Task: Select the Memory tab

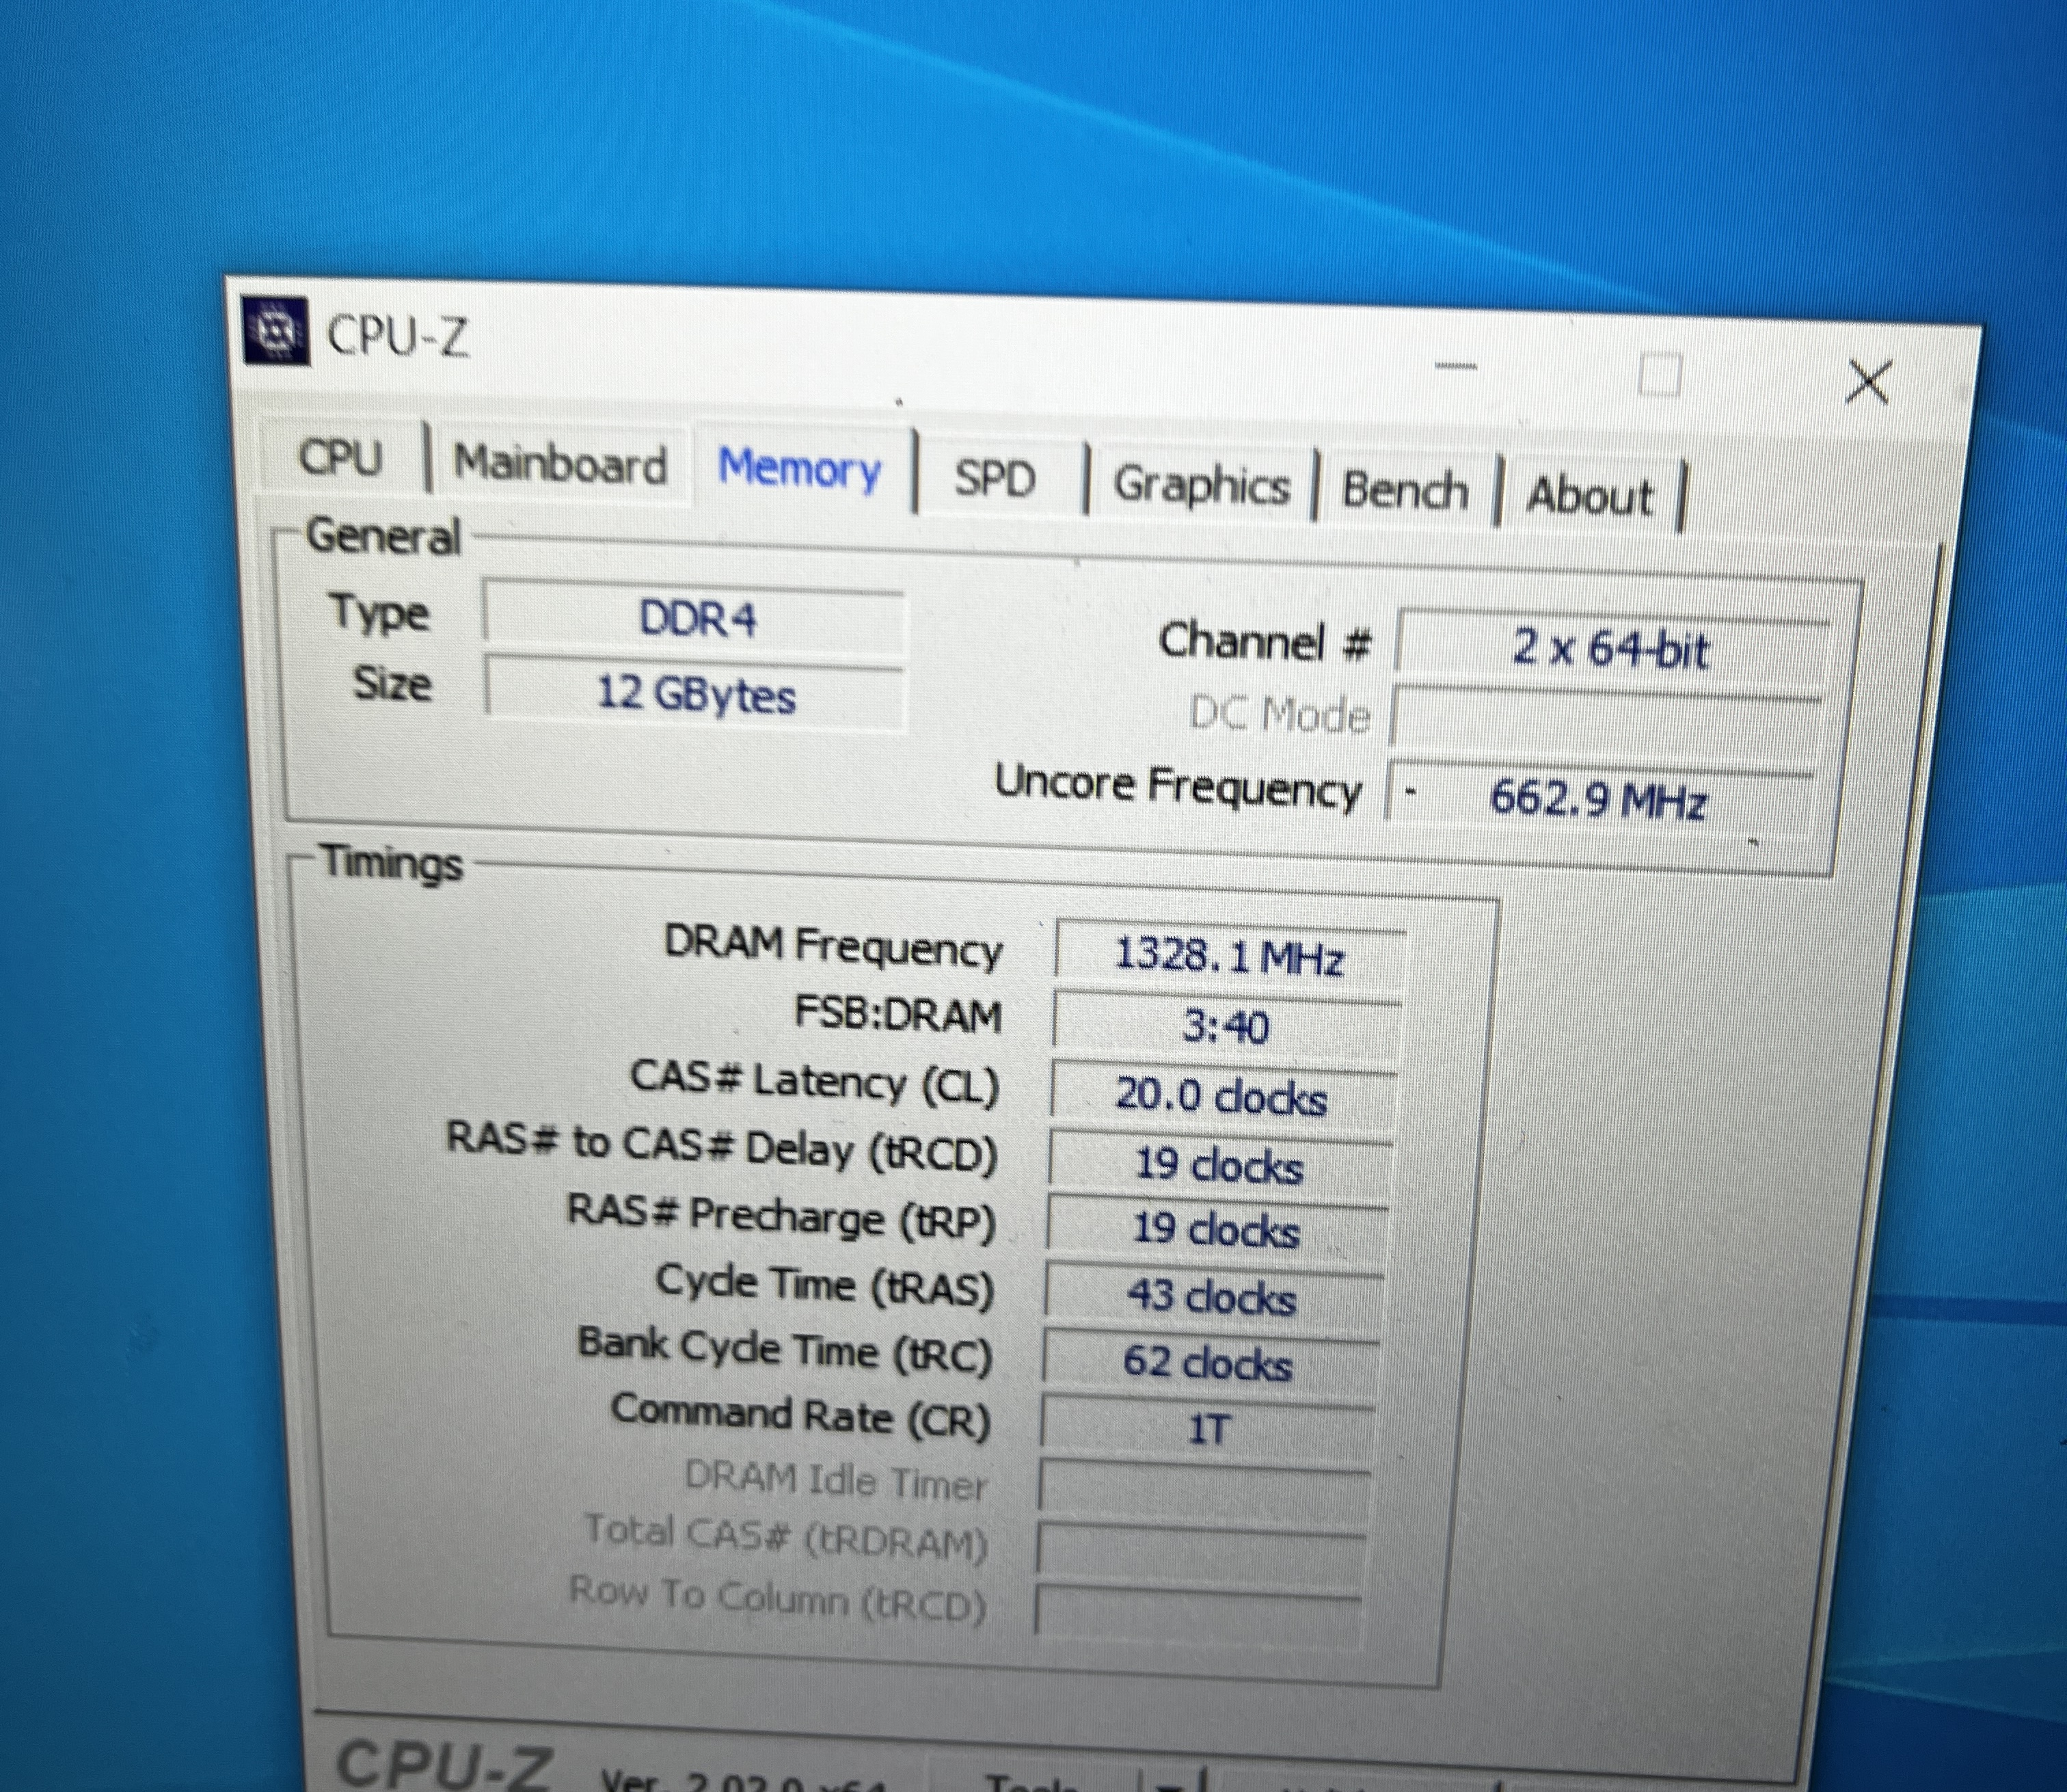Action: point(800,470)
